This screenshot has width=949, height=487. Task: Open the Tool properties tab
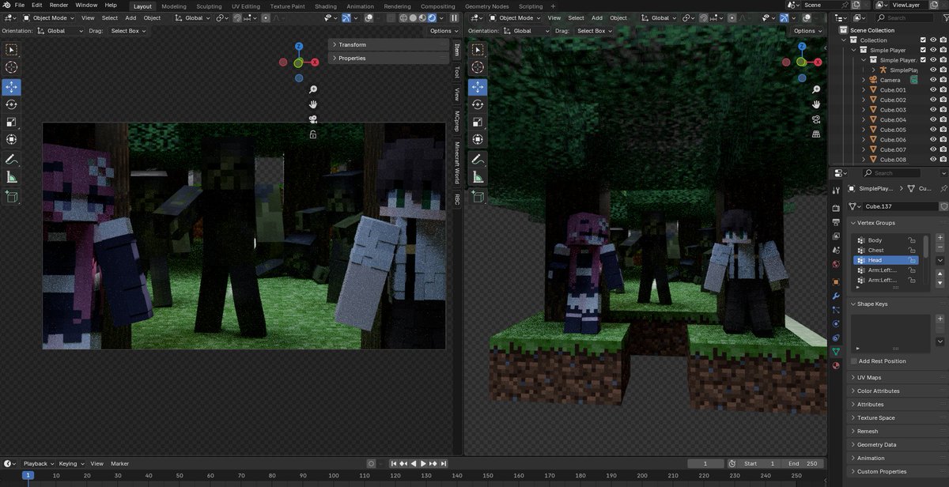(x=836, y=190)
